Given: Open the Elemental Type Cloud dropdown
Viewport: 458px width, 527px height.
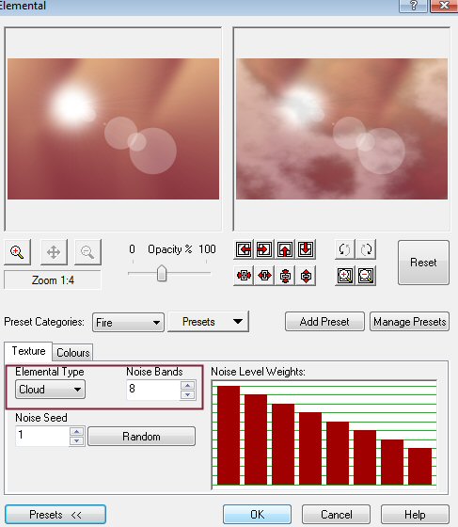Looking at the screenshot, I should coord(50,390).
